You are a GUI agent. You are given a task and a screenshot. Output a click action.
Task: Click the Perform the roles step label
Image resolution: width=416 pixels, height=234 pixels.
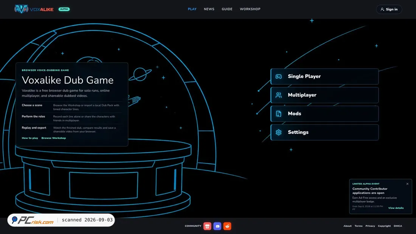(33, 116)
